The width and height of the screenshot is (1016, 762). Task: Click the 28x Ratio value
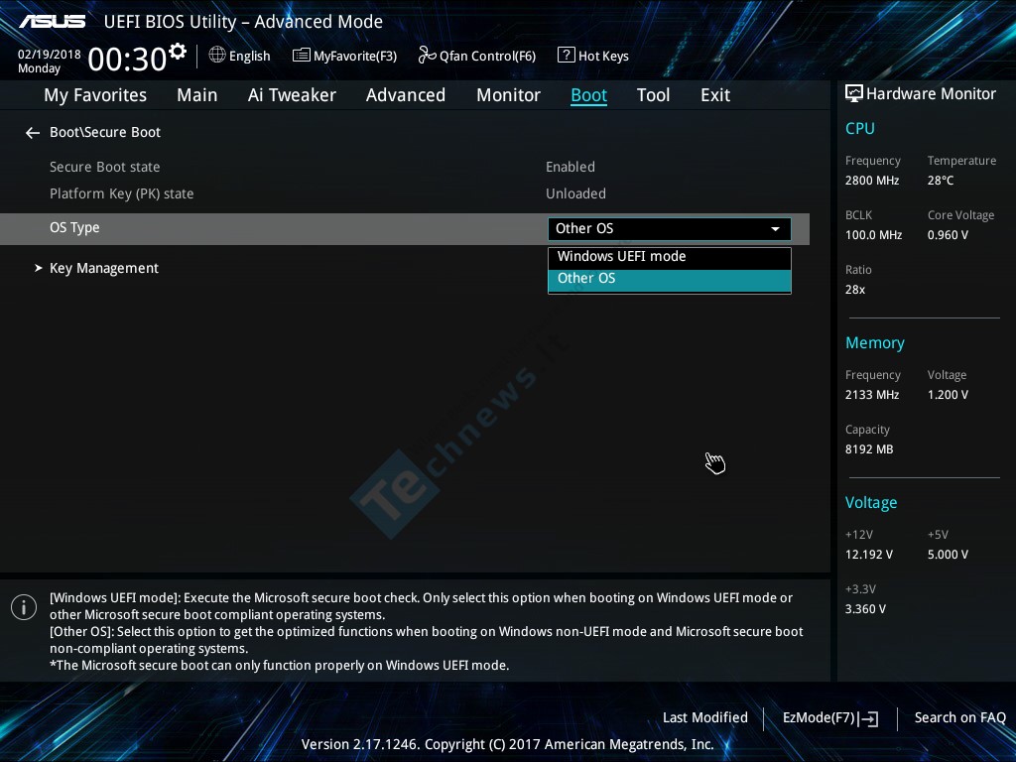(x=854, y=290)
